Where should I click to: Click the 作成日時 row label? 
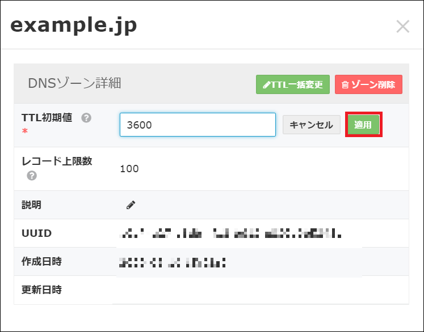(41, 262)
